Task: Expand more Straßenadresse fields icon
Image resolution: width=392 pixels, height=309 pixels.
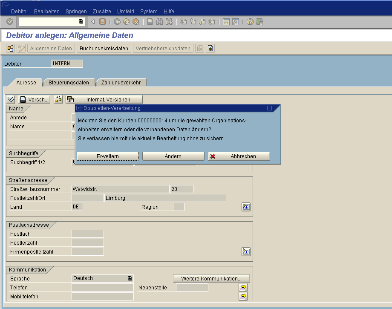Action: pyautogui.click(x=246, y=207)
